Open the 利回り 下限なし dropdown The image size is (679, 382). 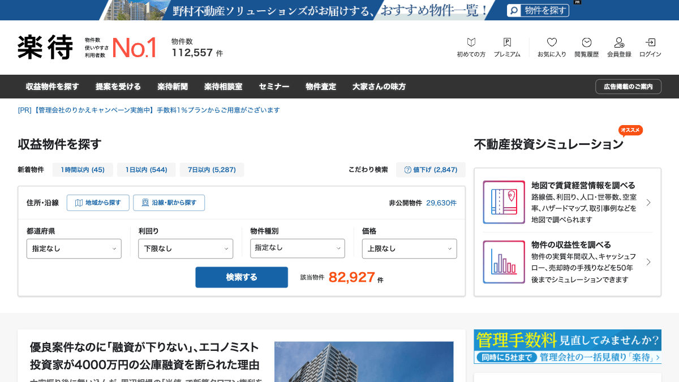pos(186,248)
